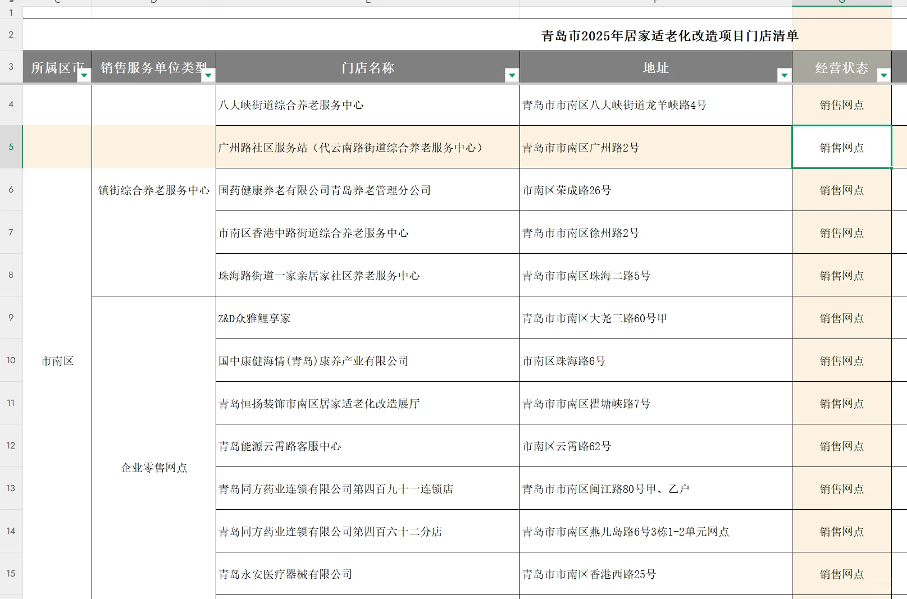
Task: Open the filter dropdown on 经营状态 header
Action: 883,74
